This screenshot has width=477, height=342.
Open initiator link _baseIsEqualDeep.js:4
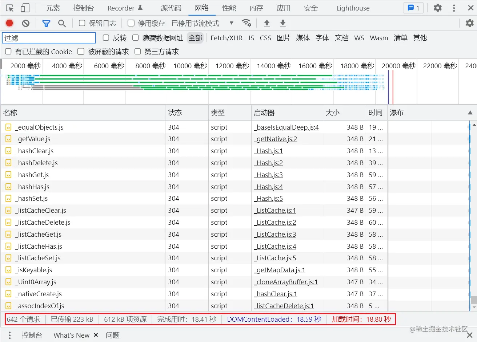coord(286,127)
